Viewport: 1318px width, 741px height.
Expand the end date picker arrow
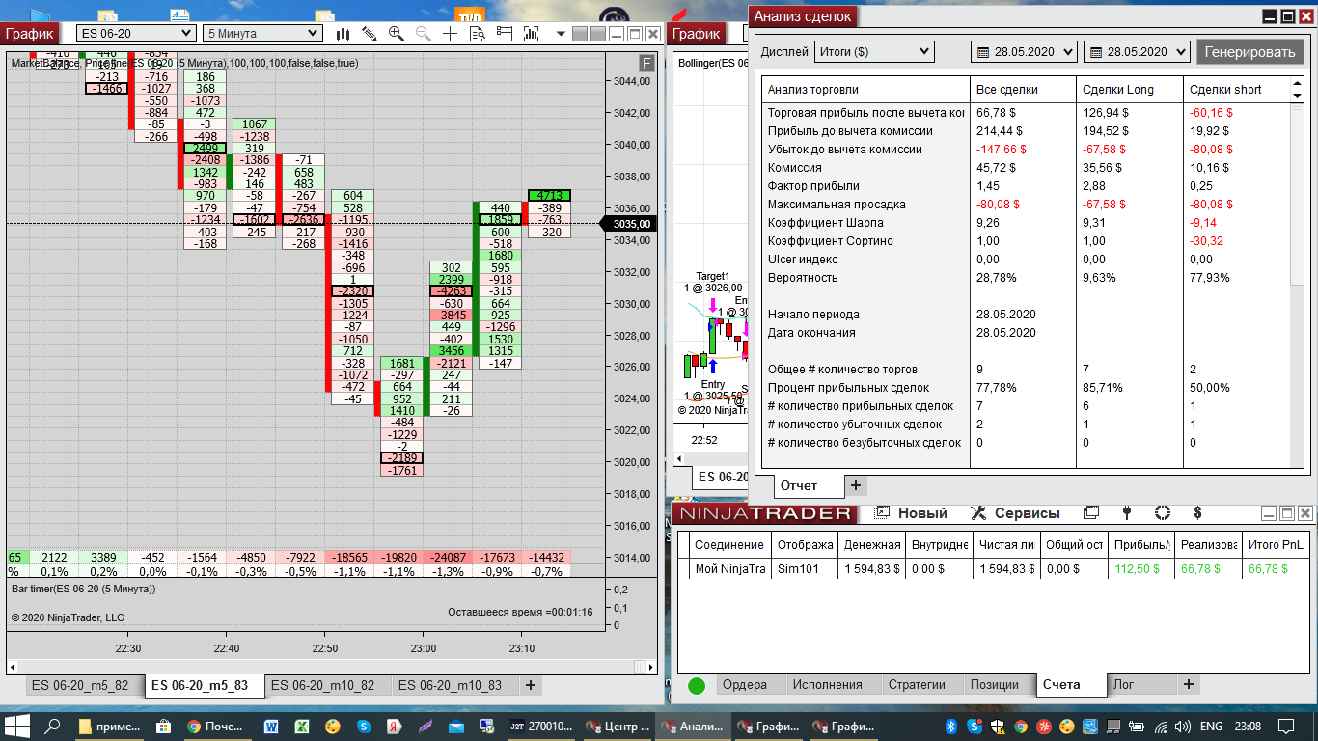pos(1181,52)
